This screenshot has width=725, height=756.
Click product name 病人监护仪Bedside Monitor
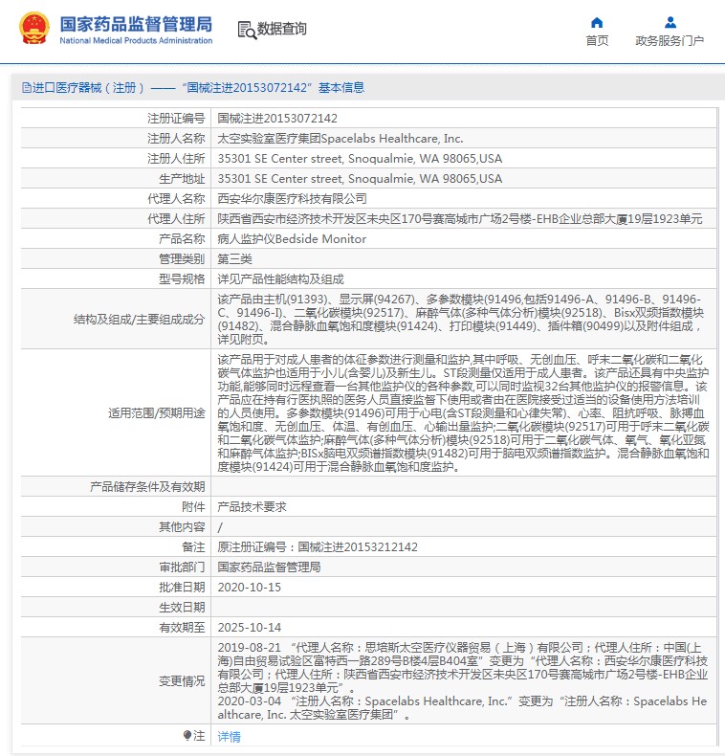(x=292, y=238)
